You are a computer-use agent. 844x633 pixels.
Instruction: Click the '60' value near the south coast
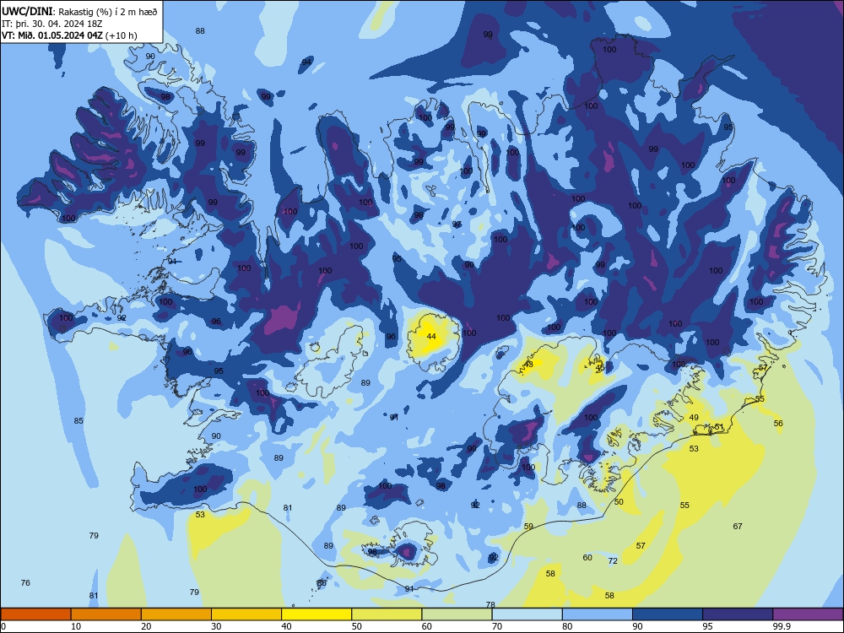tap(587, 558)
